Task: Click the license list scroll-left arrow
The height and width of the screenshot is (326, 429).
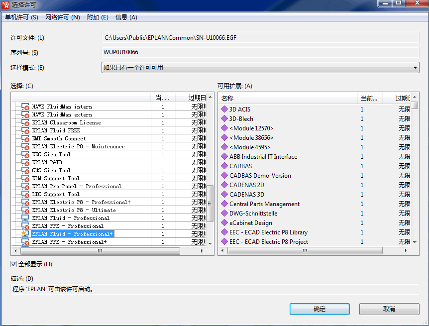Action: (15, 251)
